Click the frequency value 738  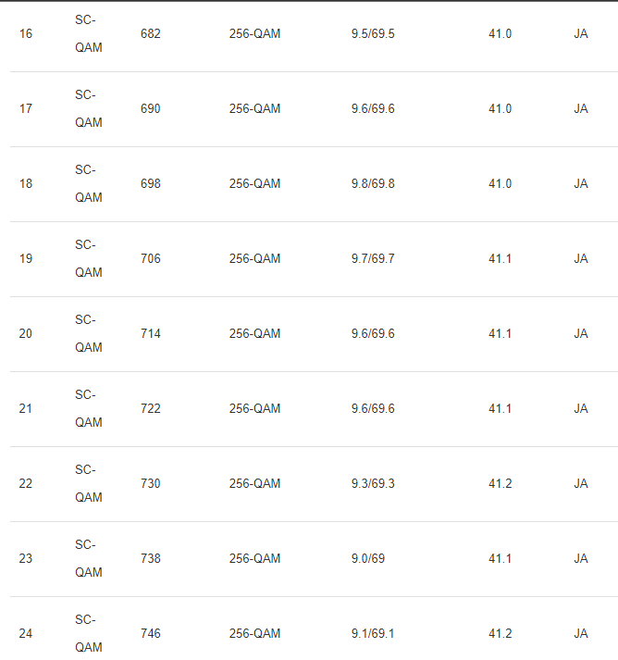click(150, 559)
